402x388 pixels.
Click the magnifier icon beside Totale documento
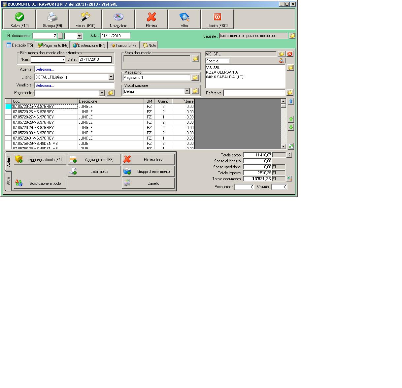(x=289, y=178)
